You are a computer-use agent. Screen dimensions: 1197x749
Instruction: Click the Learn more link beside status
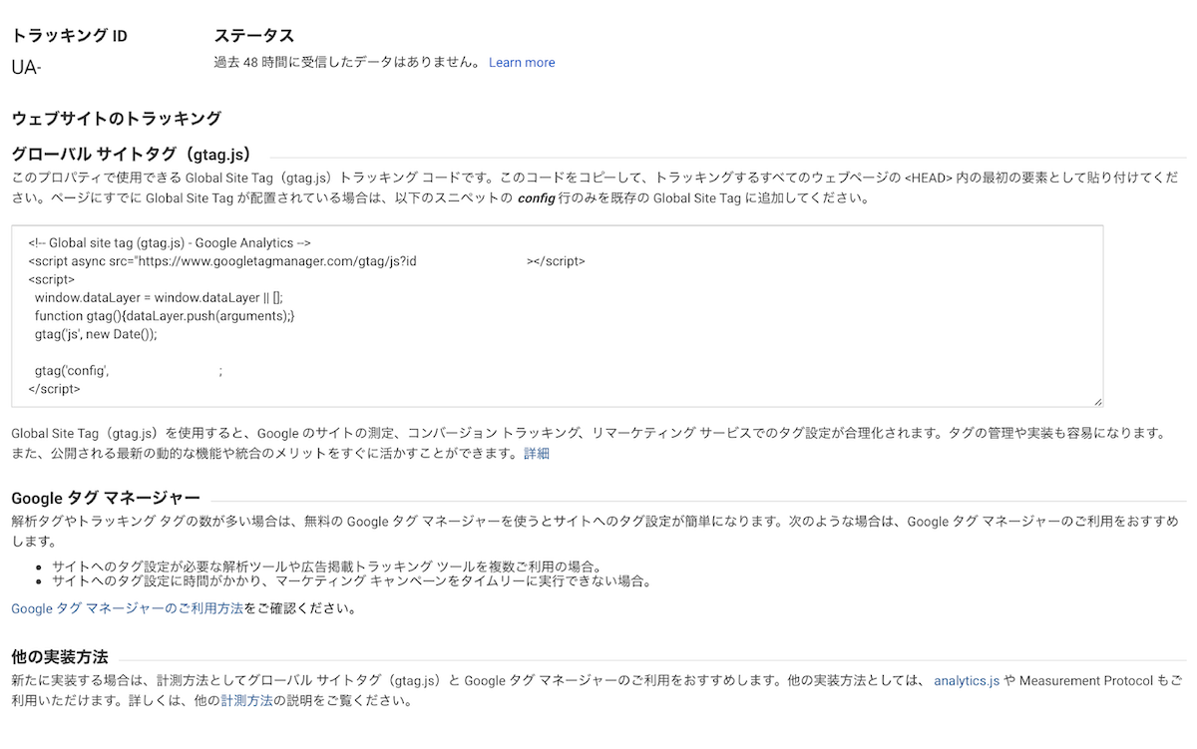point(522,63)
